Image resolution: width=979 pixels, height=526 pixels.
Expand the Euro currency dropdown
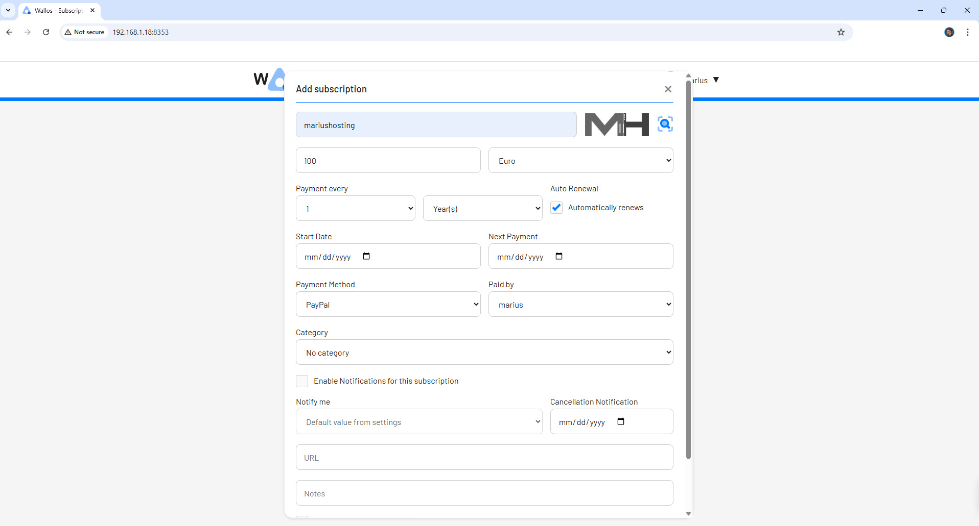[x=580, y=161]
